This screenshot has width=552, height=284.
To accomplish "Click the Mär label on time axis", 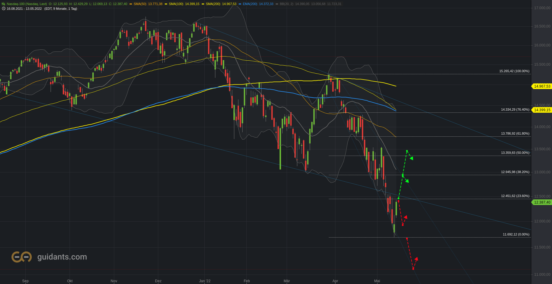I will pos(287,281).
